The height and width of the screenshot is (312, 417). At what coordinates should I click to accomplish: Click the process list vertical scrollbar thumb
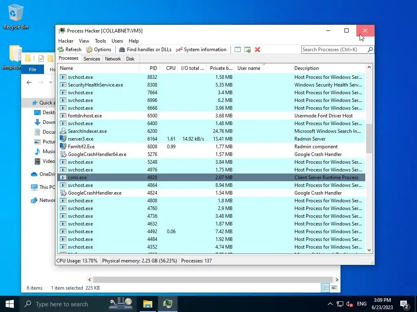369,139
